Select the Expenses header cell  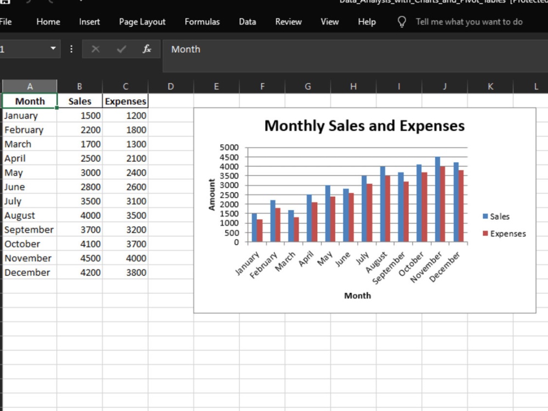point(125,101)
